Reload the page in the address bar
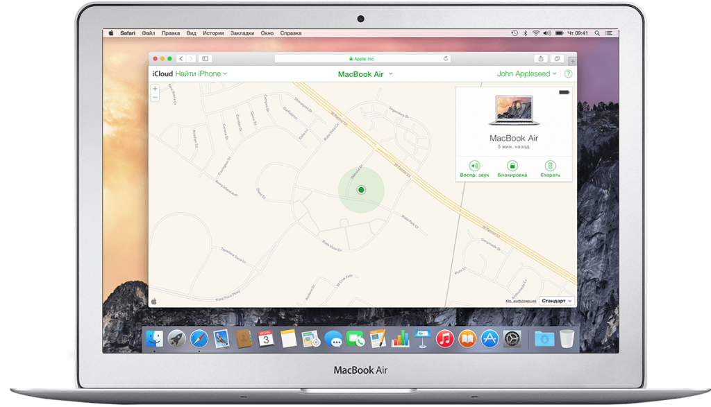 click(x=446, y=59)
